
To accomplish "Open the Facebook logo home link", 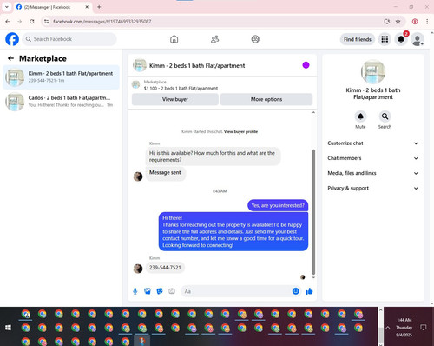I will (12, 39).
